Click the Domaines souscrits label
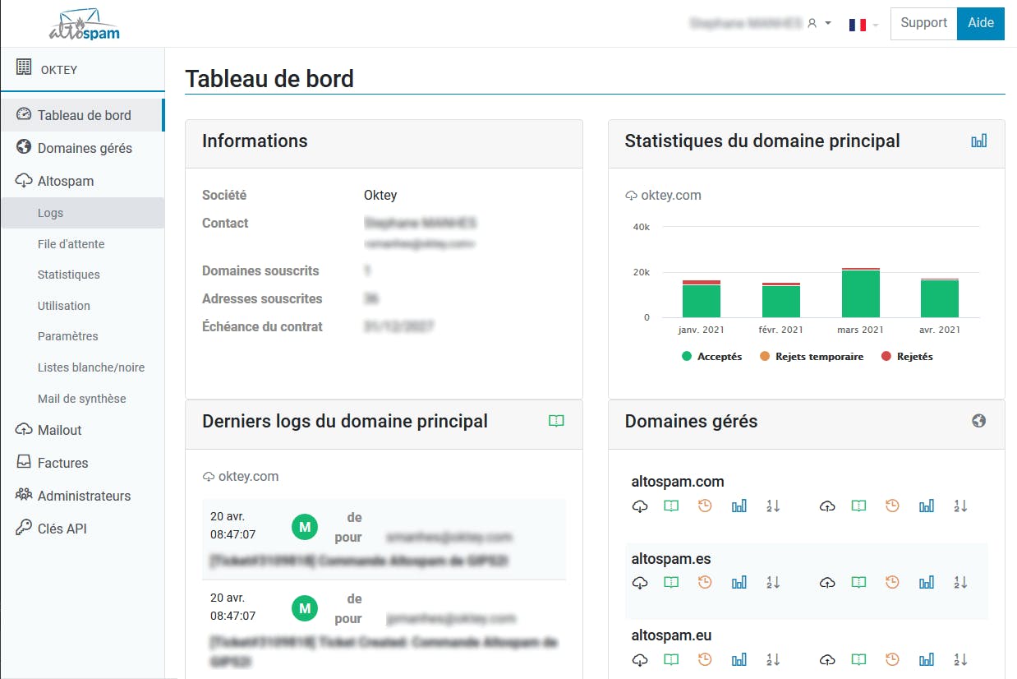Screen dimensions: 1017x679 coord(260,270)
